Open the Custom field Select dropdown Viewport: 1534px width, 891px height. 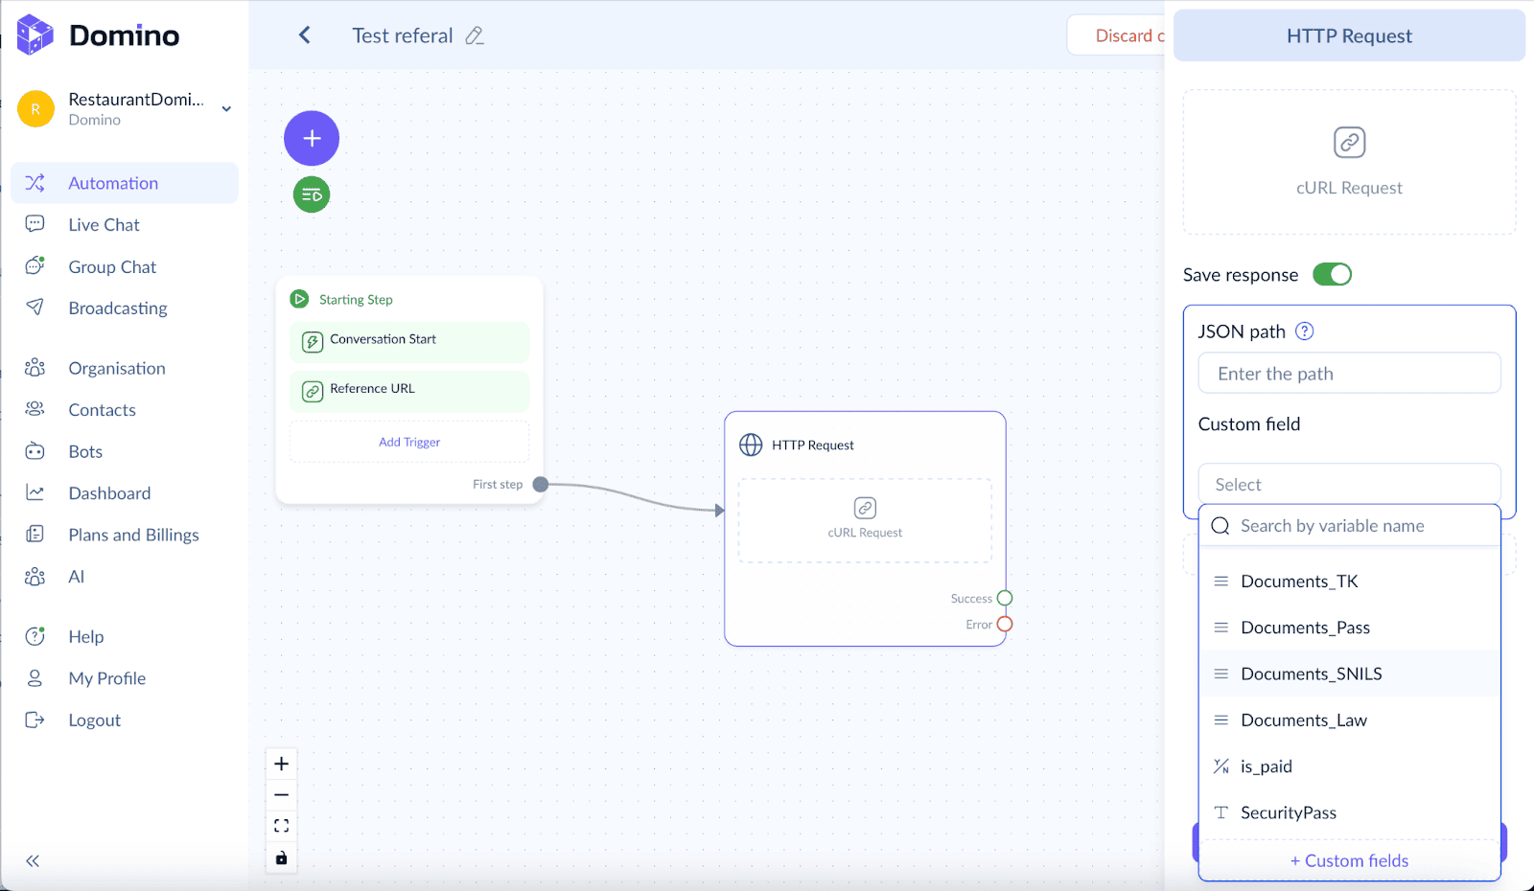point(1349,484)
